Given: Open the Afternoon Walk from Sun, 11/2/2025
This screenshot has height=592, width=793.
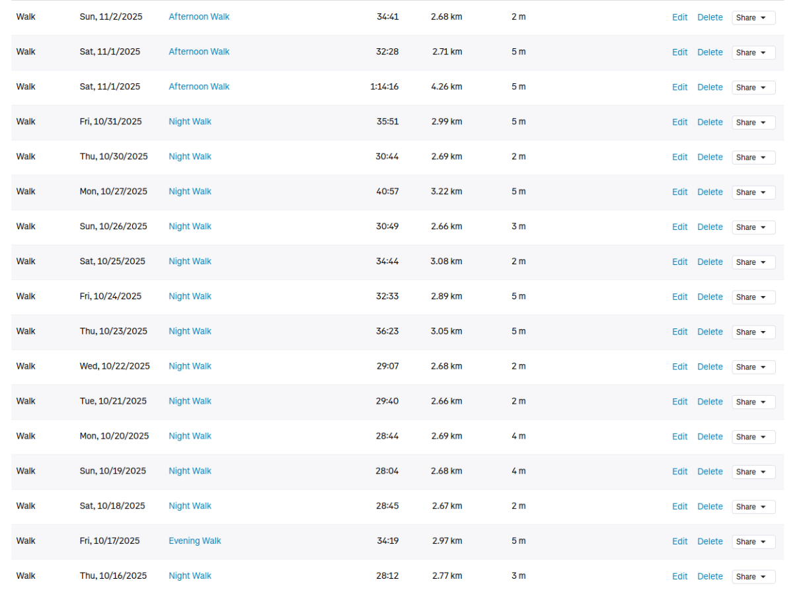Looking at the screenshot, I should 199,17.
